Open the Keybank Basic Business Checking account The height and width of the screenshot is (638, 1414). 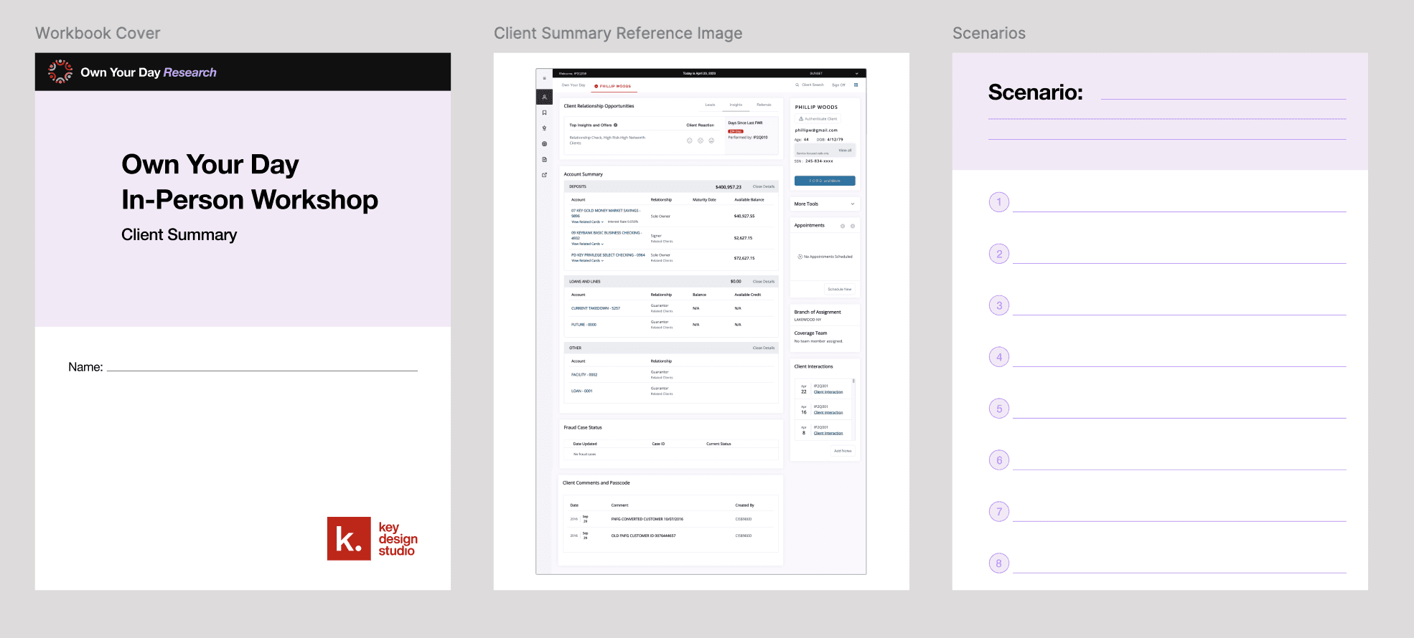click(607, 235)
